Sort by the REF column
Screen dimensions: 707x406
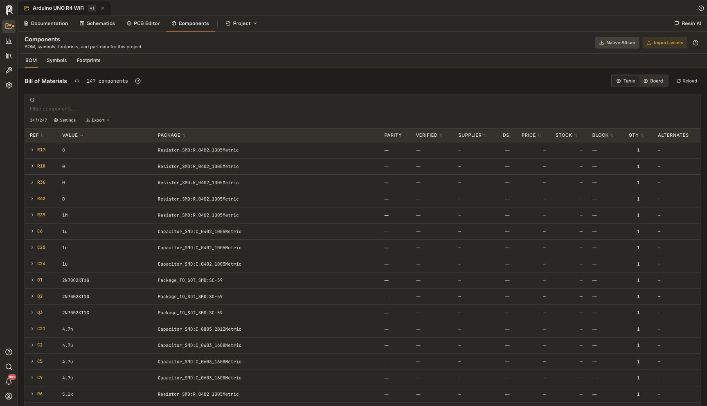(37, 135)
